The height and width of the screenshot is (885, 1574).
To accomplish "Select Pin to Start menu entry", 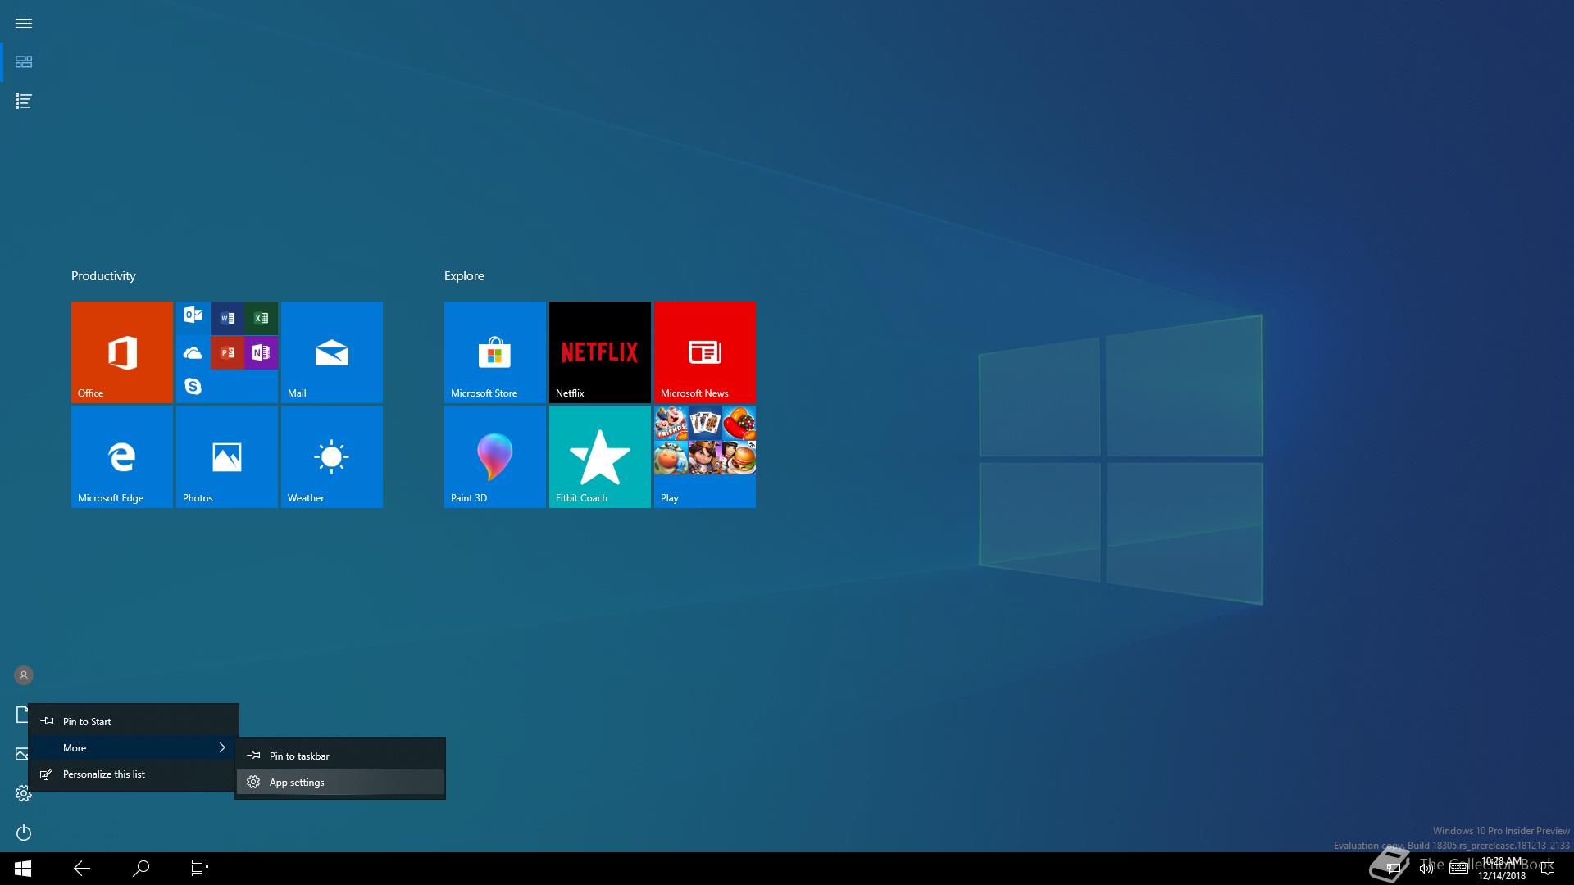I will [x=134, y=722].
